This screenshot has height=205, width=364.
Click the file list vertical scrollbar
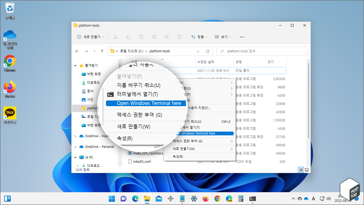tap(309, 100)
